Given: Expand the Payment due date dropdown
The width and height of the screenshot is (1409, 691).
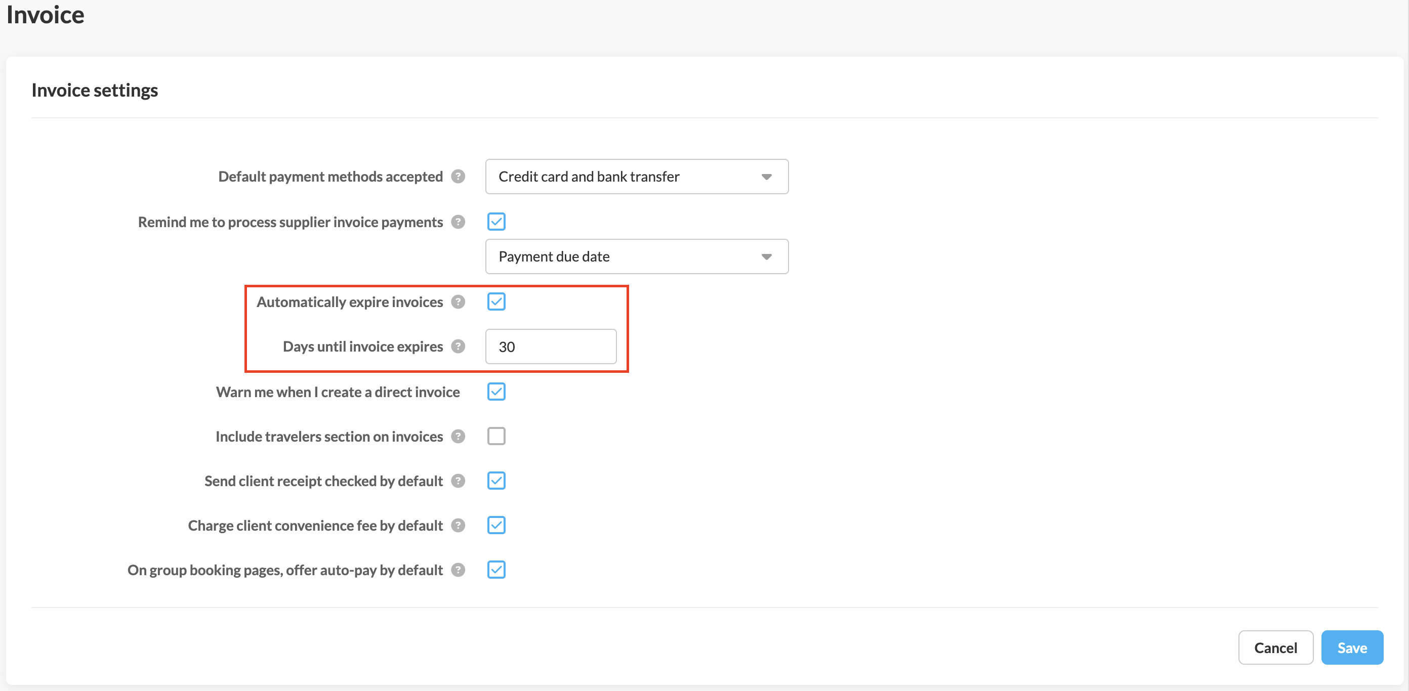Looking at the screenshot, I should point(637,256).
